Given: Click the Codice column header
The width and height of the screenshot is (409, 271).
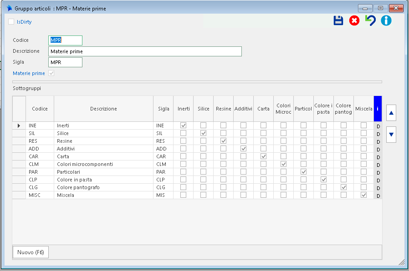Looking at the screenshot, I should pos(40,109).
